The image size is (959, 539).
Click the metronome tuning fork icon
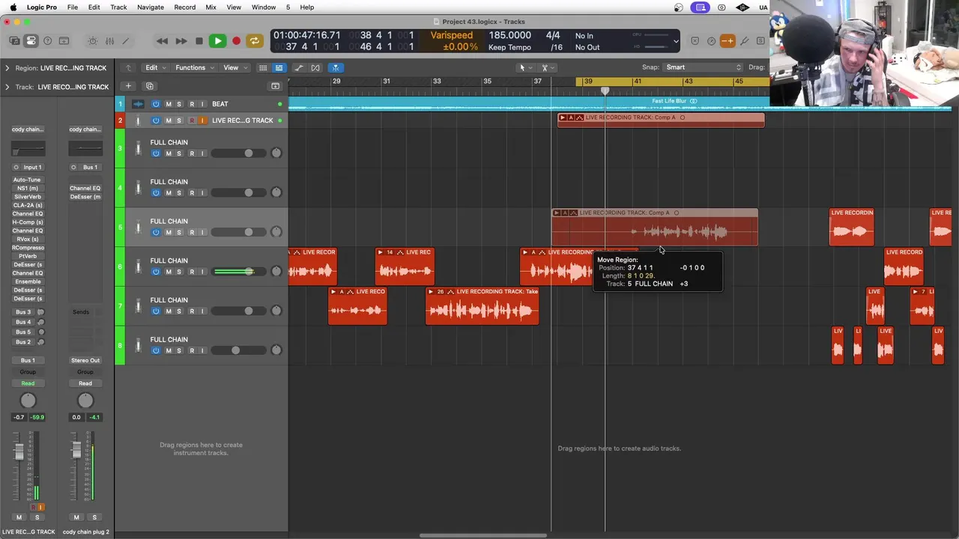pos(744,41)
